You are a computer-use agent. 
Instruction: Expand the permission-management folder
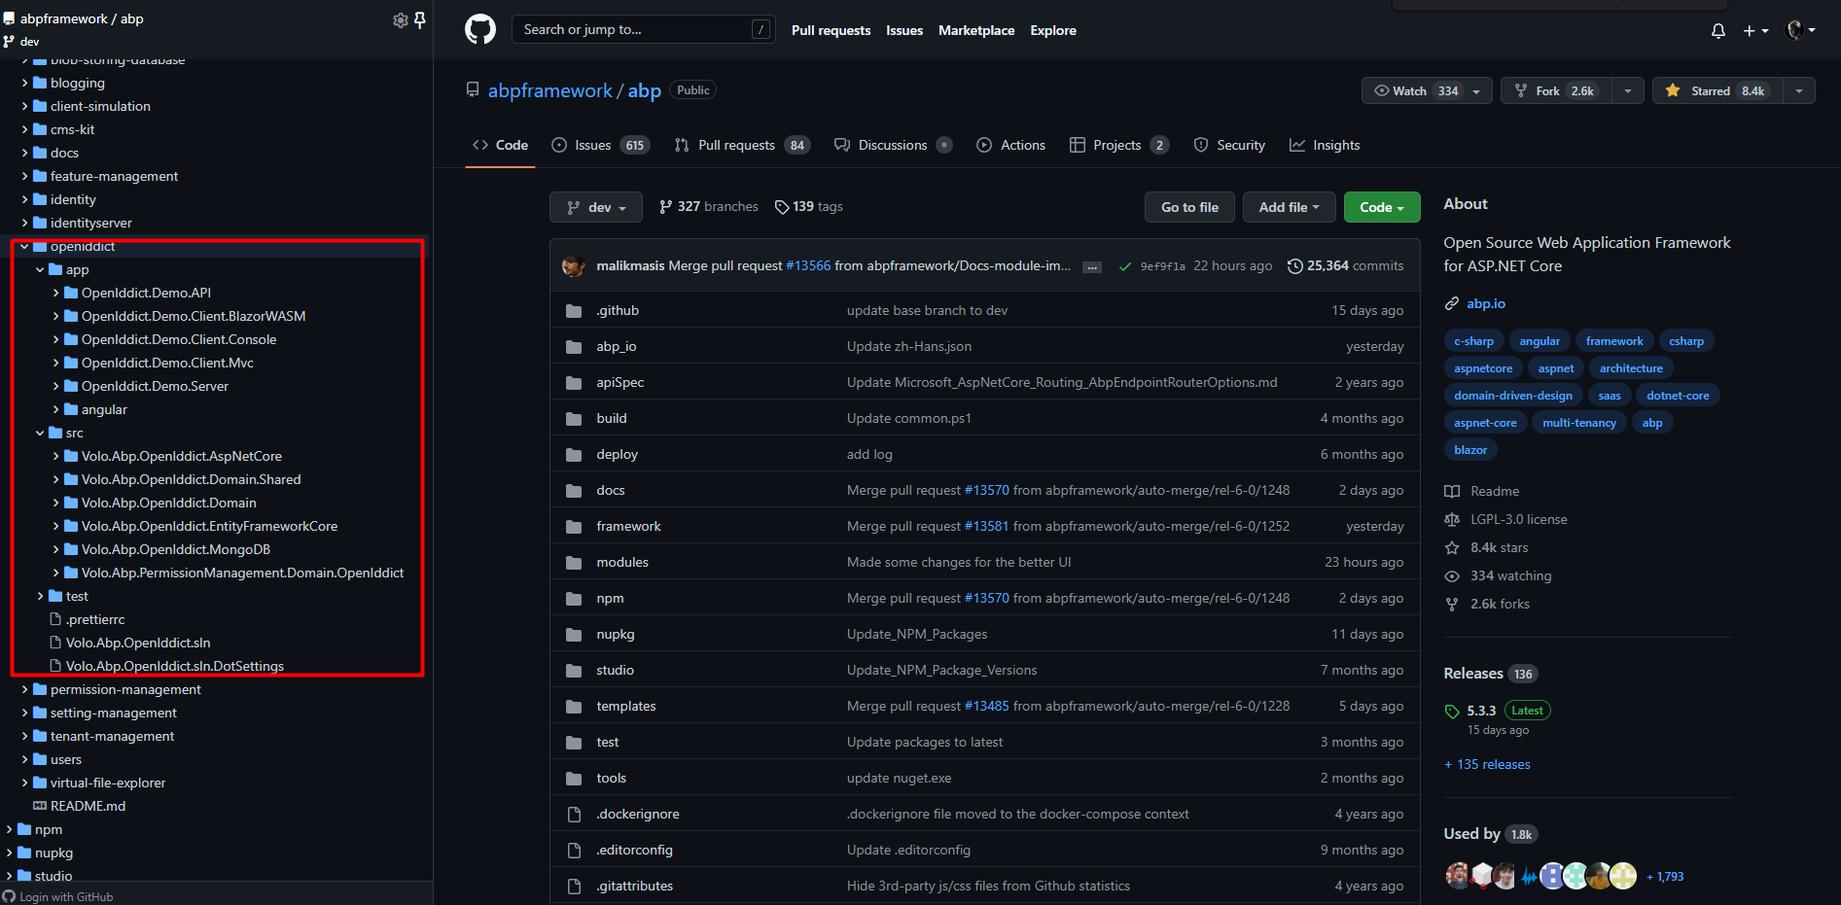point(24,689)
